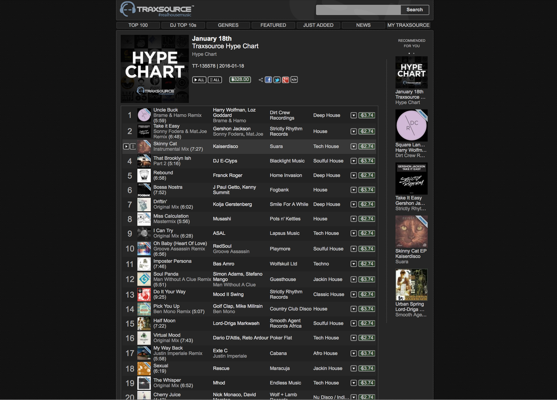
Task: Click the Hype Chart subtitle link
Action: click(x=204, y=54)
